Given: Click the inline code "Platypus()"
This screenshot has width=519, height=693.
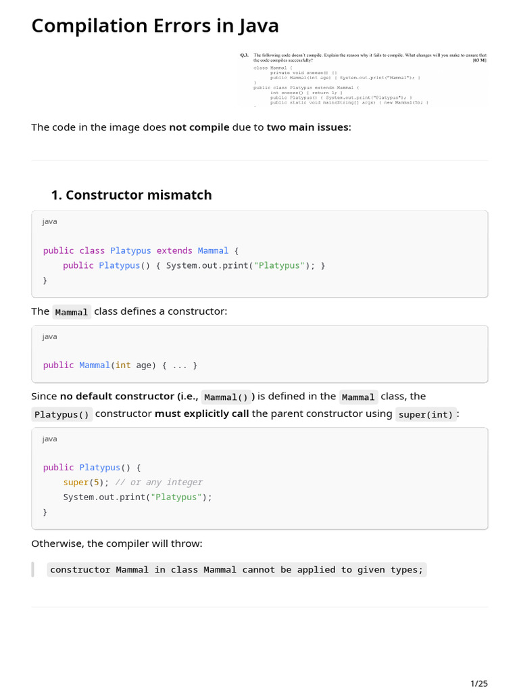Looking at the screenshot, I should tap(61, 415).
